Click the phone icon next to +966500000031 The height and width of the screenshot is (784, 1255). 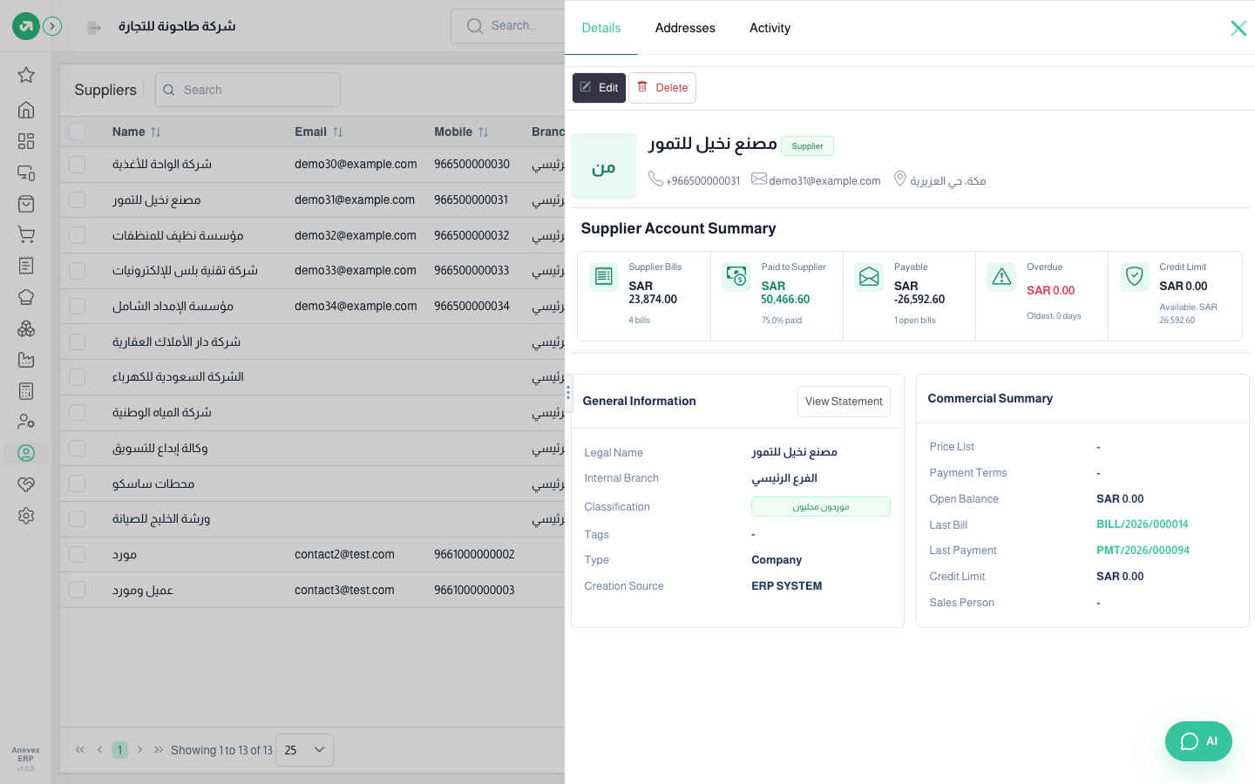(x=655, y=179)
